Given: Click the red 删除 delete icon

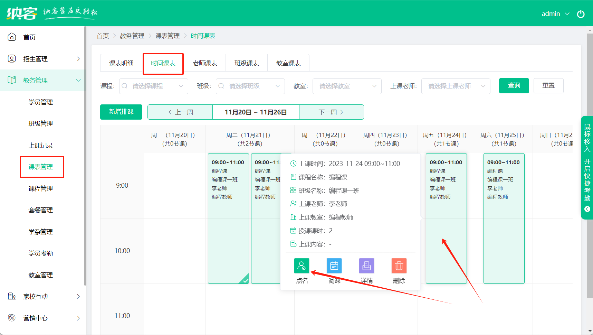Looking at the screenshot, I should point(399,266).
